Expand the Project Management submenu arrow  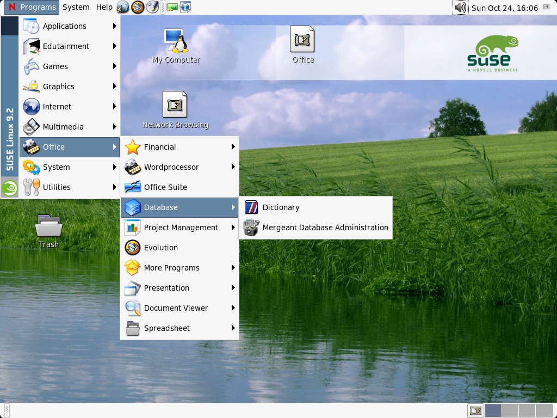click(233, 228)
